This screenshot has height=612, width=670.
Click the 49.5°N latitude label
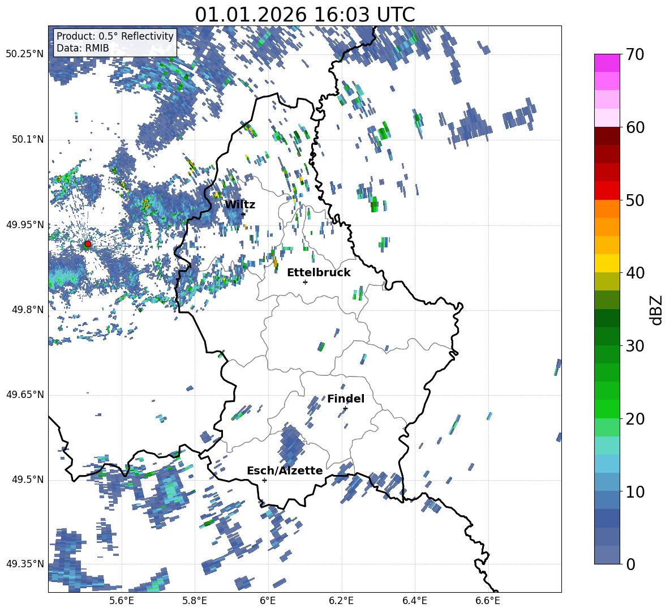[x=27, y=480]
